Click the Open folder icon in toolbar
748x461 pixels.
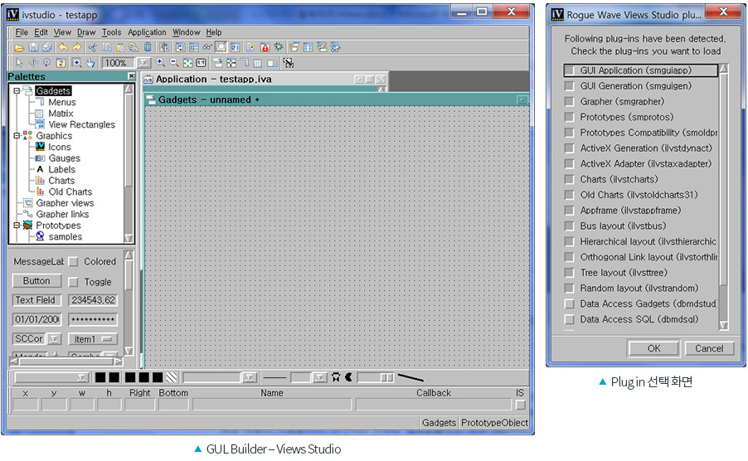pyautogui.click(x=19, y=47)
